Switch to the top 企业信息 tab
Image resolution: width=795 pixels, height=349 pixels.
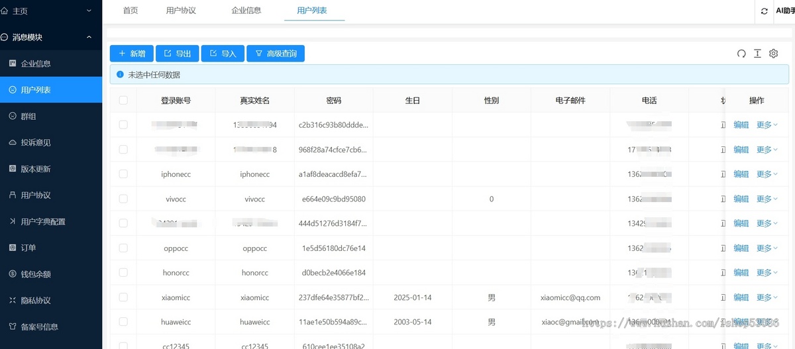246,11
